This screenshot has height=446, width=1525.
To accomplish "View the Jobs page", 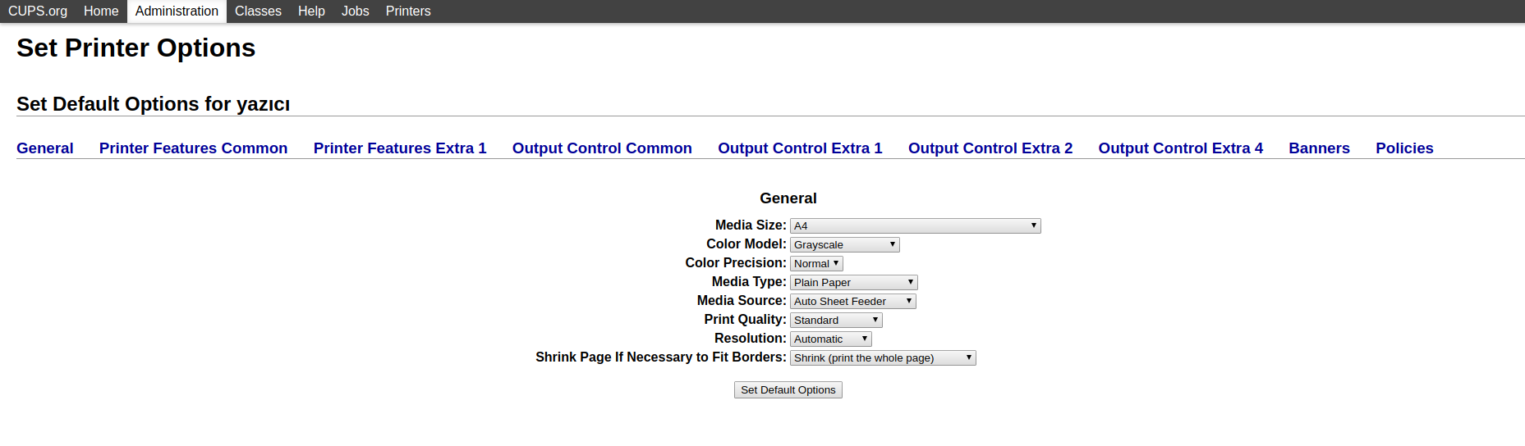I will click(355, 11).
